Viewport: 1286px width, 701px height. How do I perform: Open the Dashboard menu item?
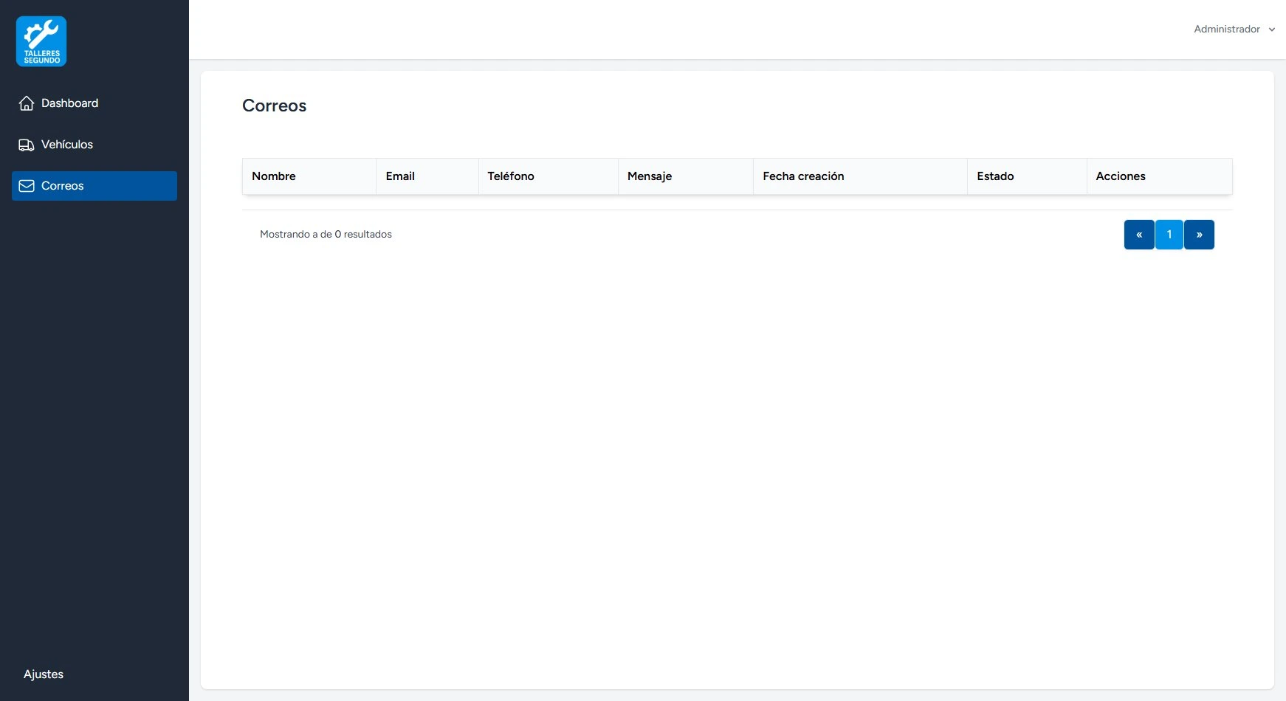(x=94, y=103)
